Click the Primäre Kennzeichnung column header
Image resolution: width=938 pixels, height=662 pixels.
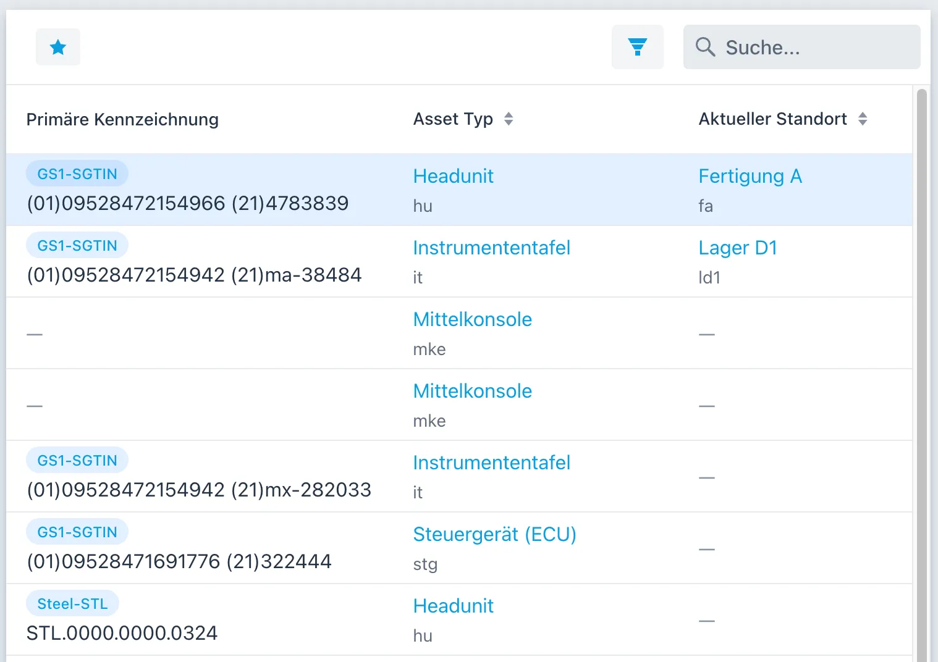point(122,119)
